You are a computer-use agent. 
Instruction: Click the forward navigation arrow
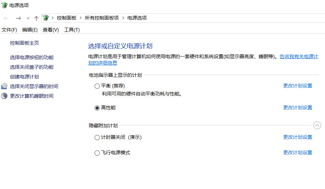tap(18, 18)
